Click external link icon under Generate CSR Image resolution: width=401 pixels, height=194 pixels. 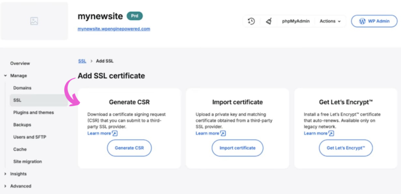(115, 133)
